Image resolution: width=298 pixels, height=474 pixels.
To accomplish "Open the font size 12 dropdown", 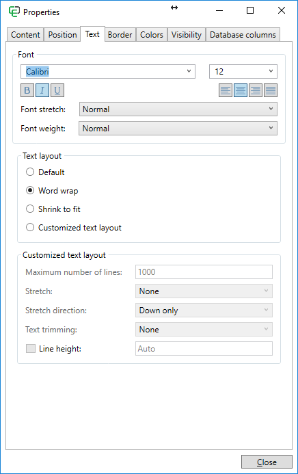I will click(243, 72).
